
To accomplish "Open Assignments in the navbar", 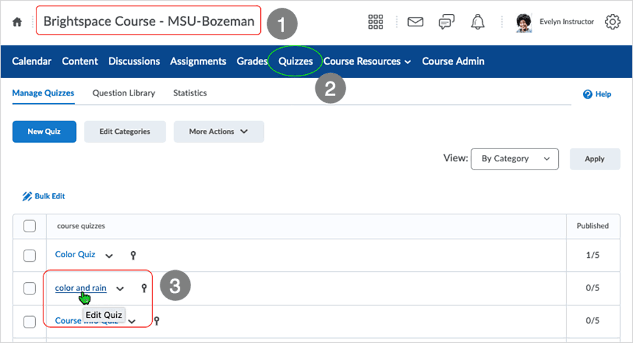I will pyautogui.click(x=198, y=61).
